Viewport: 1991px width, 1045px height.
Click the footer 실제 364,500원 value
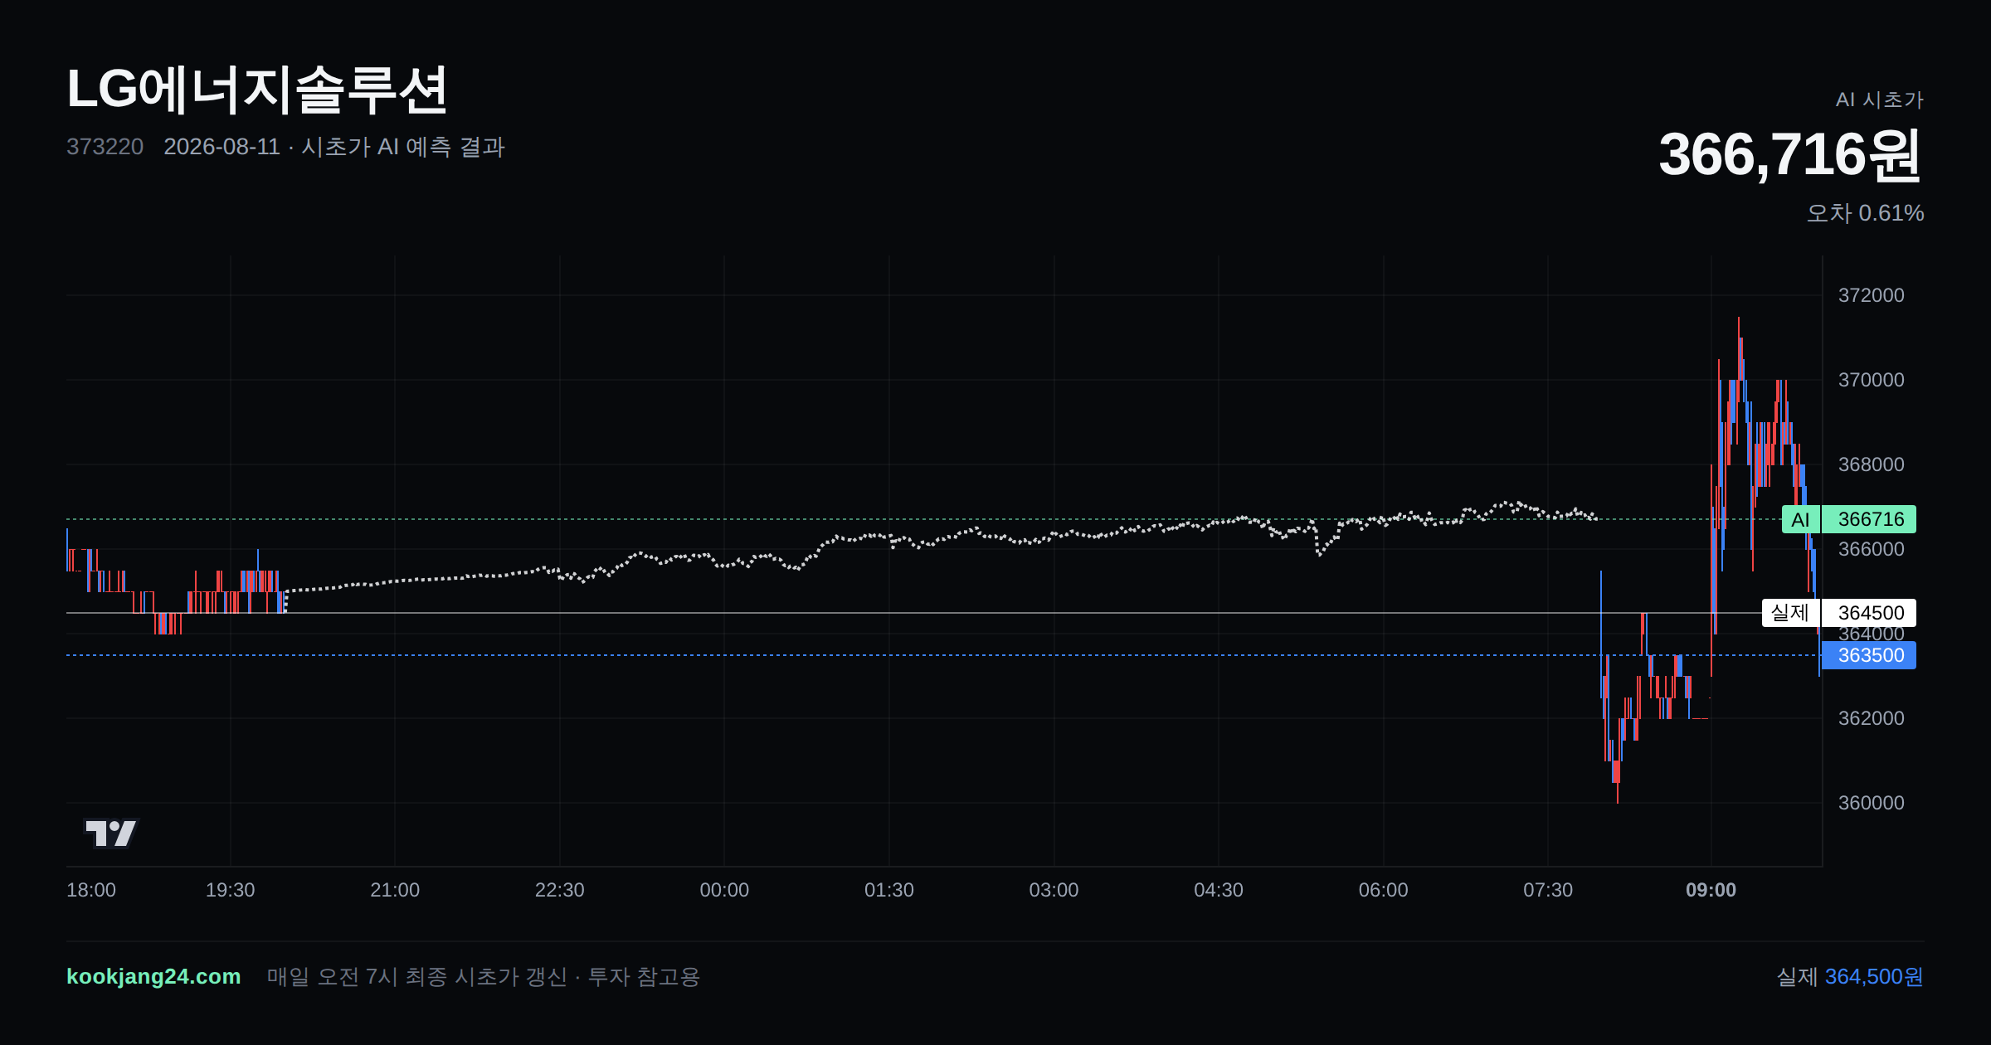(1850, 977)
